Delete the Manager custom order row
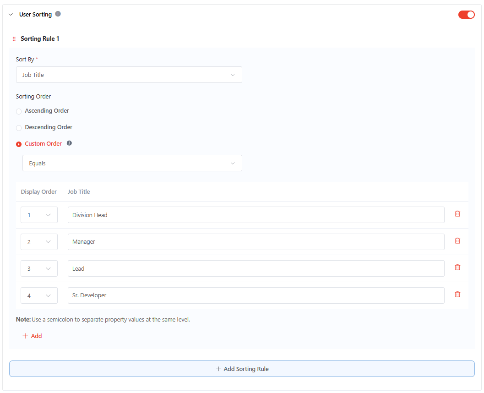The width and height of the screenshot is (484, 393). coord(457,240)
